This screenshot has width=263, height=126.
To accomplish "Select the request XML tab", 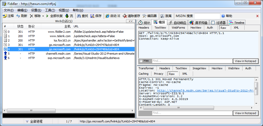I will click(x=236, y=28).
